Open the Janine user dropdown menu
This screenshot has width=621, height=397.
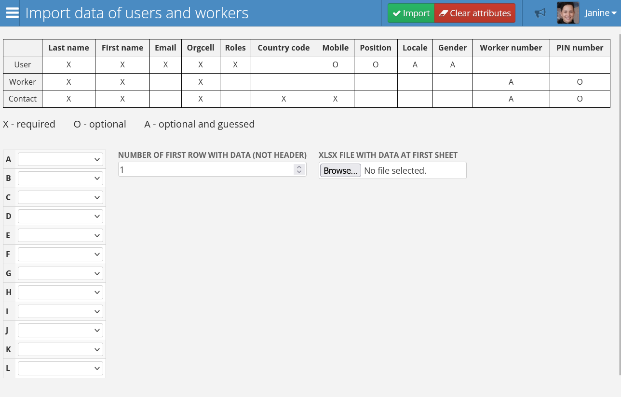point(600,13)
